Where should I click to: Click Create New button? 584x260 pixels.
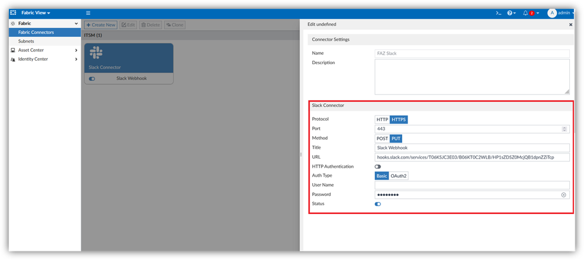[101, 25]
